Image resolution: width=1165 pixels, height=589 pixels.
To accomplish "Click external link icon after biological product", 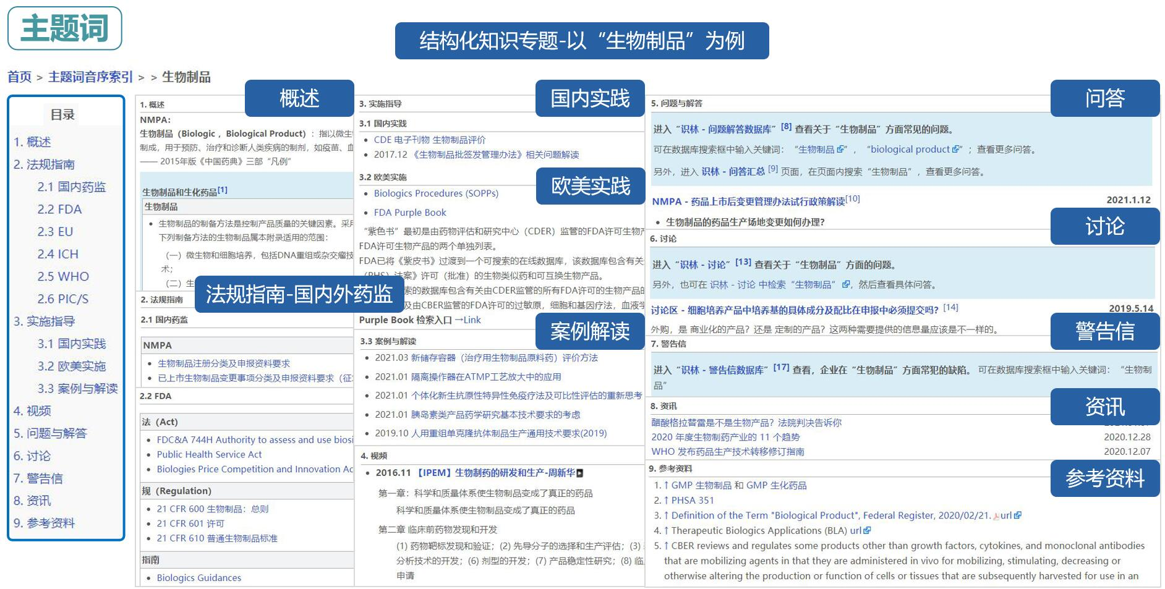I will coord(956,150).
